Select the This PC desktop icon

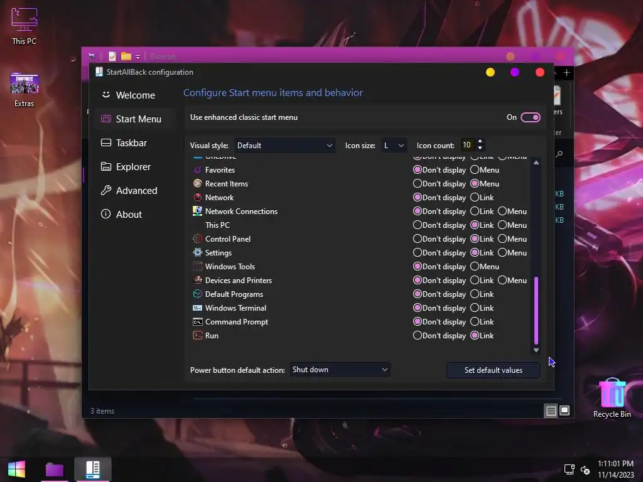[24, 26]
